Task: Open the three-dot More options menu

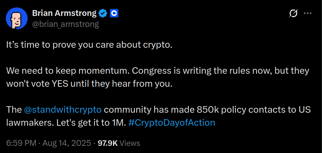Action: coord(307,13)
